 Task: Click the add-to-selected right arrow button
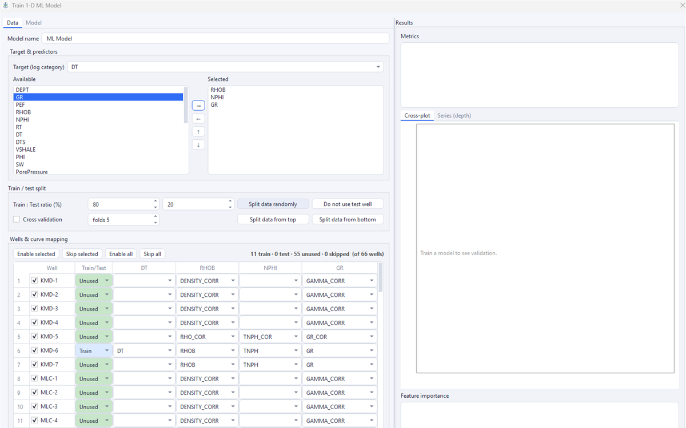point(198,106)
